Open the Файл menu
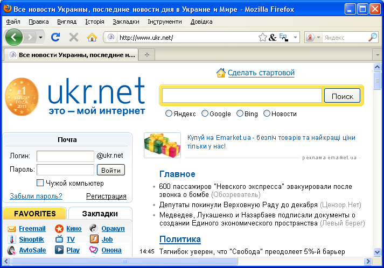This screenshot has width=384, height=268. tap(13, 22)
